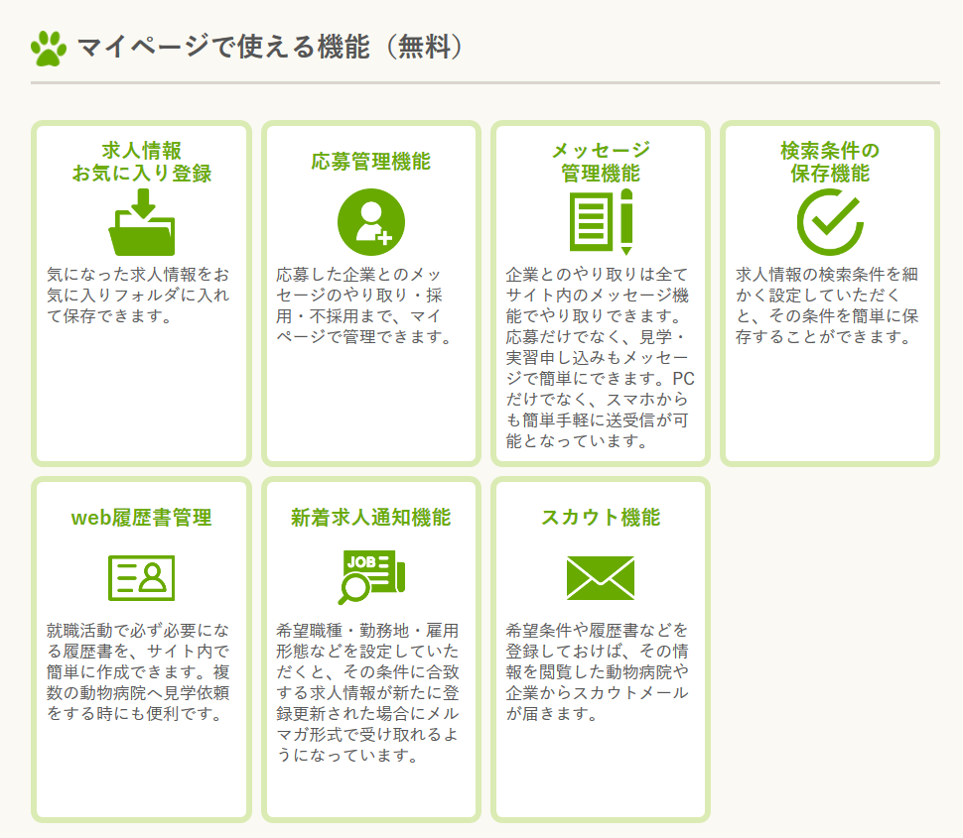Click the スカウト機能 card title
The width and height of the screenshot is (963, 838).
point(601,518)
